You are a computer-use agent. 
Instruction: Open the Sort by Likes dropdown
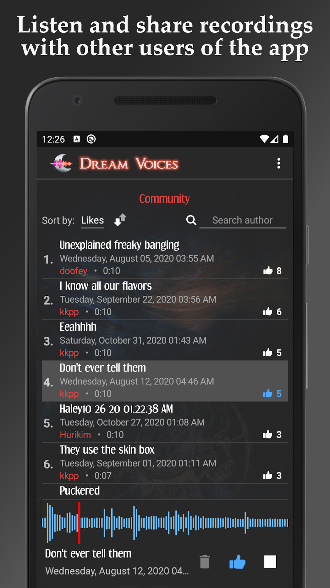point(93,221)
